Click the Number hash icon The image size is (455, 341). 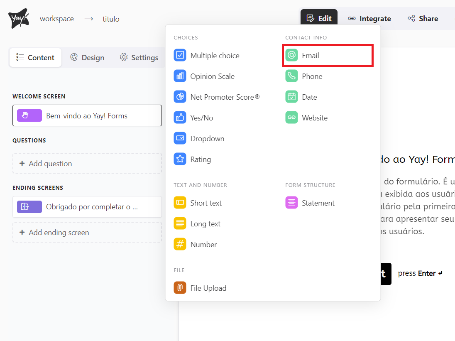click(x=180, y=244)
